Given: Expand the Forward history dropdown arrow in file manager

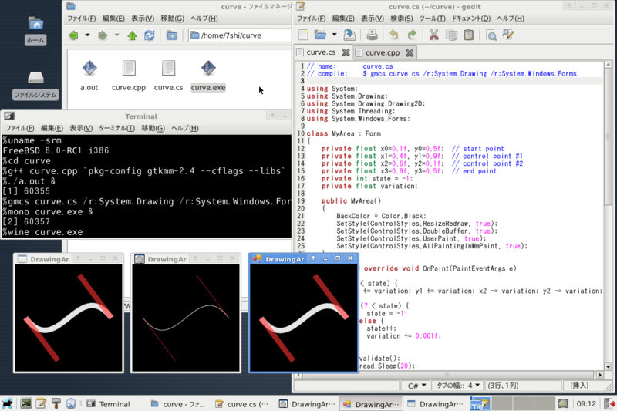Looking at the screenshot, I should click(x=116, y=35).
